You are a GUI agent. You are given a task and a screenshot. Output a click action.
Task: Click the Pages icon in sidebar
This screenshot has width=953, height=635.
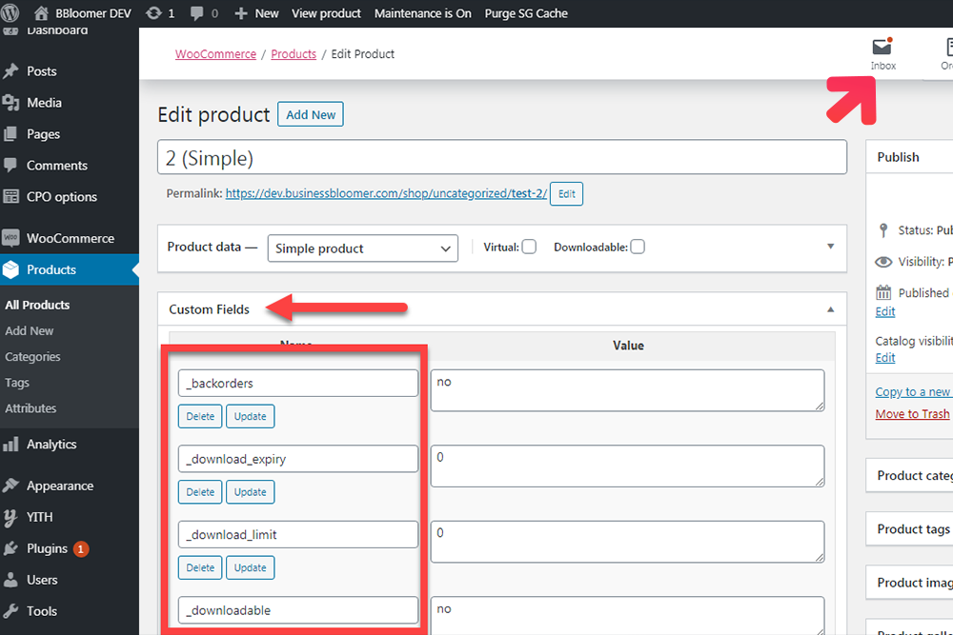coord(10,133)
